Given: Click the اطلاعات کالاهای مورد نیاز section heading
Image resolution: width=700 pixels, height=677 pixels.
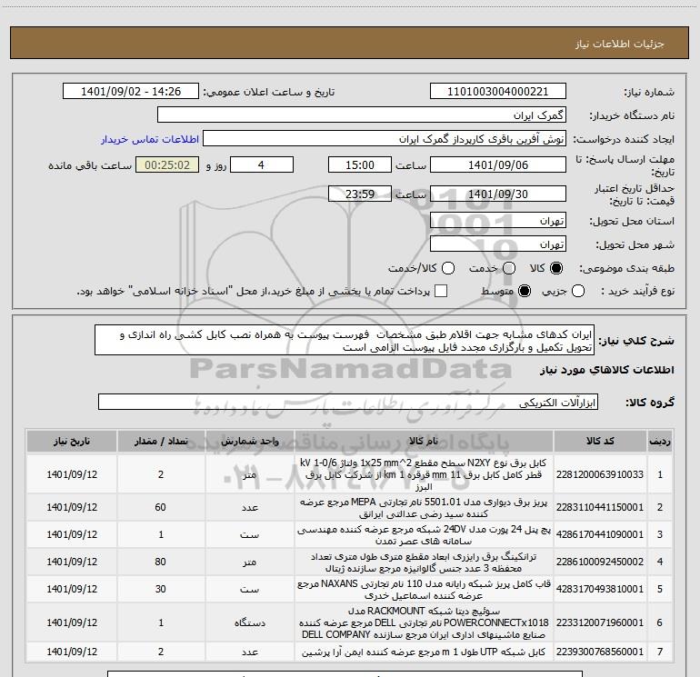Looking at the screenshot, I should pos(606,370).
